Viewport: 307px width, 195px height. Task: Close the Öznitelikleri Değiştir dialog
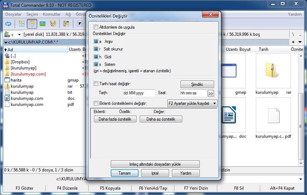click(x=211, y=14)
